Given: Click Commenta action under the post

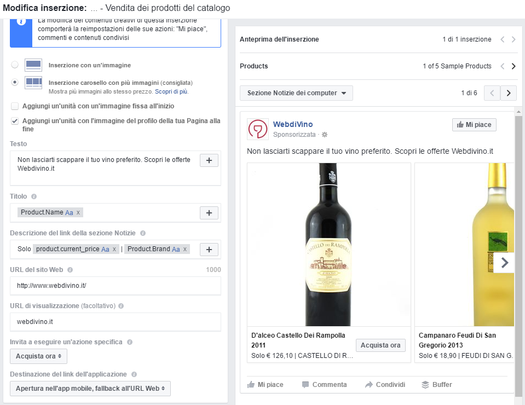Looking at the screenshot, I should pos(325,385).
